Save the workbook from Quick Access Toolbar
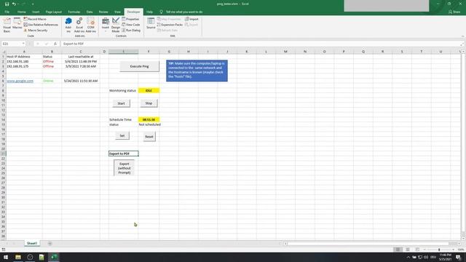Screen dimensions: 466x262 [7, 4]
